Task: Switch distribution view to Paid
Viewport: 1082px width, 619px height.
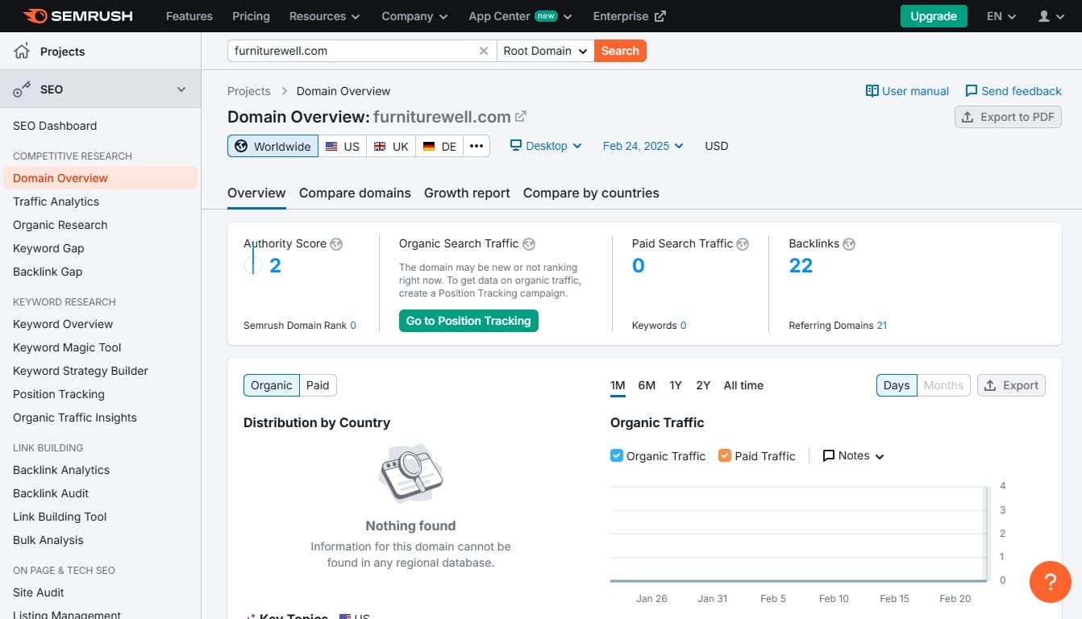Action: (318, 385)
